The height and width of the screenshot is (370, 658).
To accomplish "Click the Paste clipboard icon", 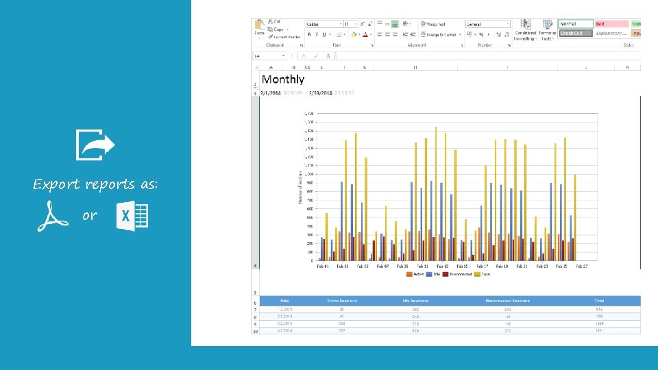I will coord(259,25).
